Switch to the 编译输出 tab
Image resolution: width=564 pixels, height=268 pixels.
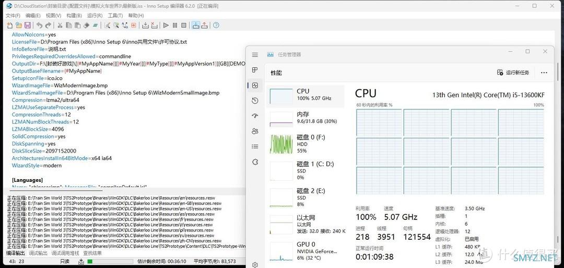(x=16, y=253)
